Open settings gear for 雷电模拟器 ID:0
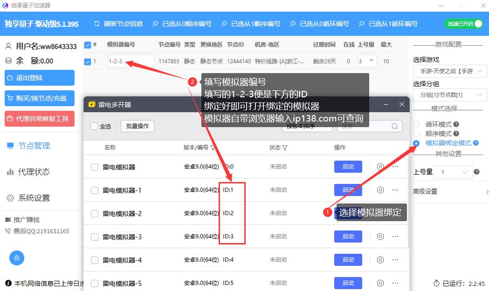489x291 pixels. click(380, 167)
